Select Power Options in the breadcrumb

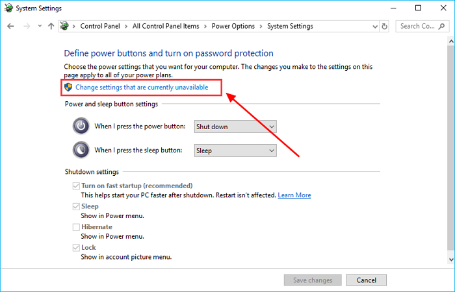point(234,27)
